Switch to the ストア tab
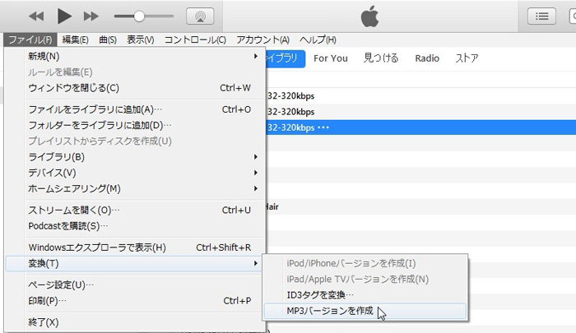Image resolution: width=576 pixels, height=333 pixels. [467, 58]
